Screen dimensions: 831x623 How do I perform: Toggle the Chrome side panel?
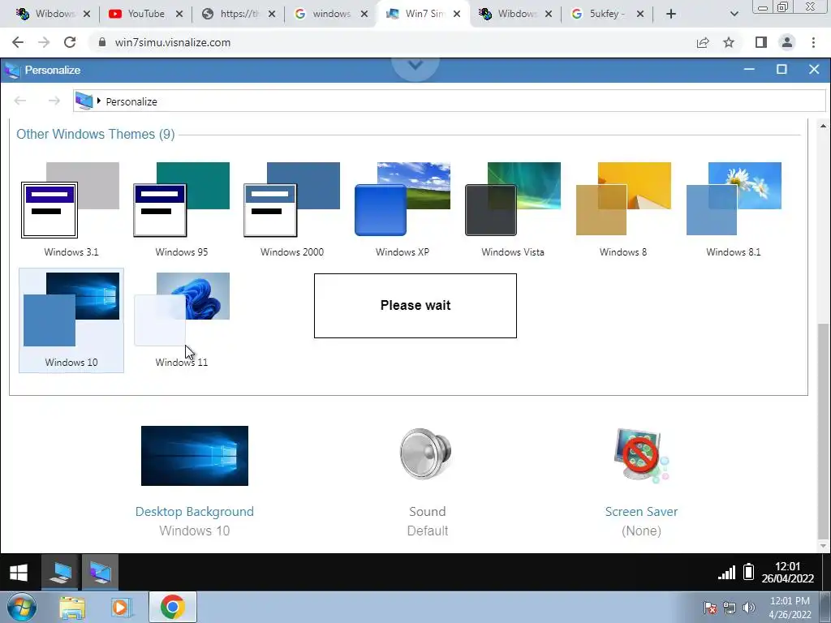tap(761, 42)
